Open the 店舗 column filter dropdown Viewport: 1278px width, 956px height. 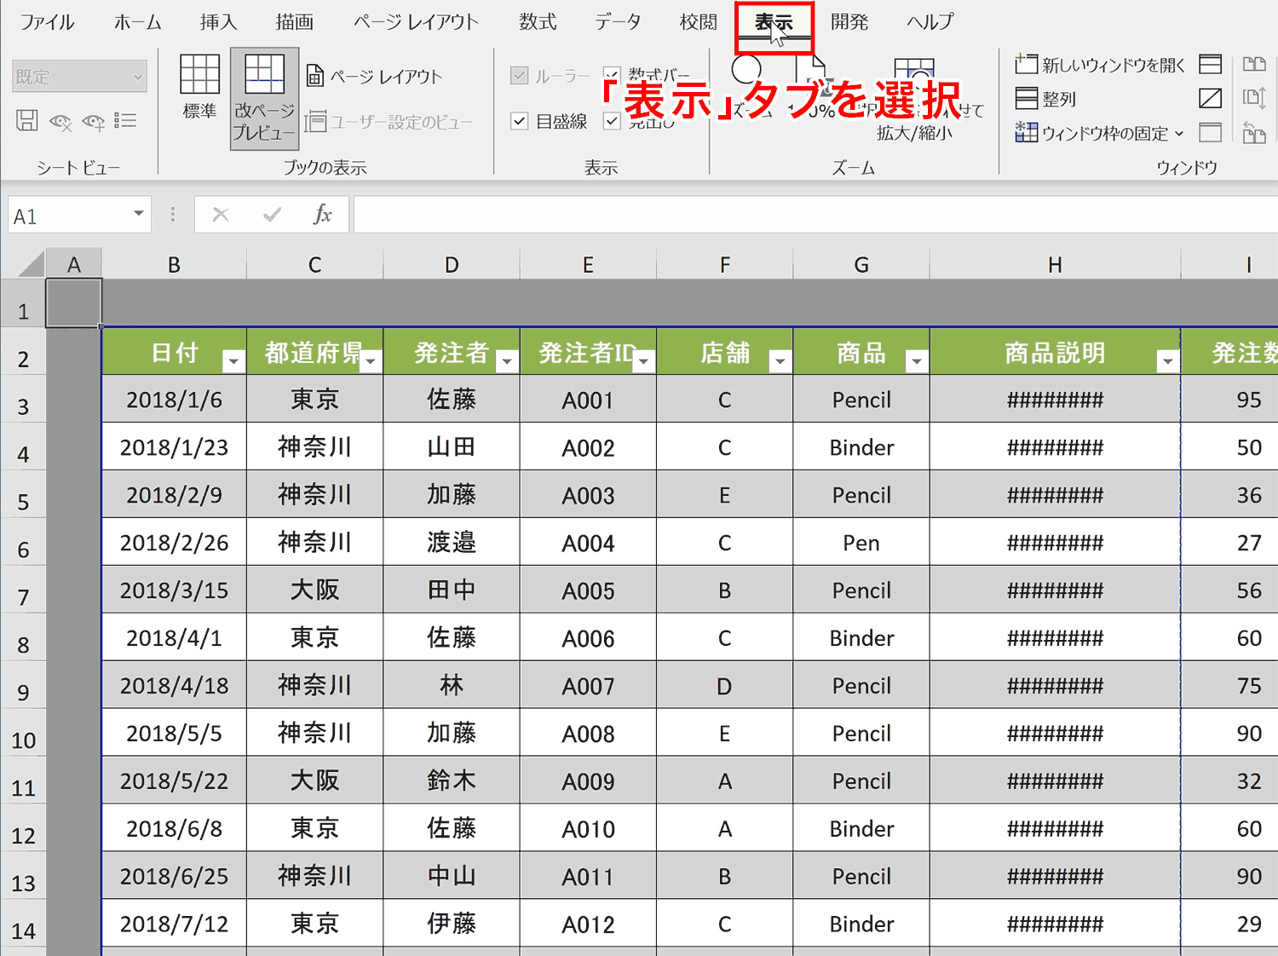click(x=780, y=361)
